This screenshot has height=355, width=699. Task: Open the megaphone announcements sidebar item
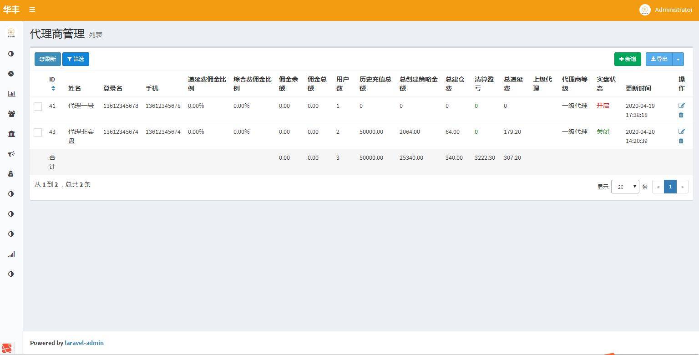11,154
